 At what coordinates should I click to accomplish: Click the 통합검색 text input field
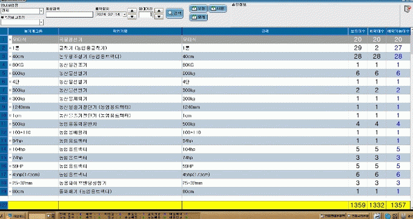coord(70,15)
